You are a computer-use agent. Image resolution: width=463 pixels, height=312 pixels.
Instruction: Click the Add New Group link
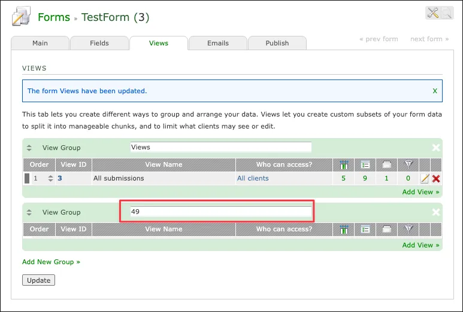pos(51,262)
